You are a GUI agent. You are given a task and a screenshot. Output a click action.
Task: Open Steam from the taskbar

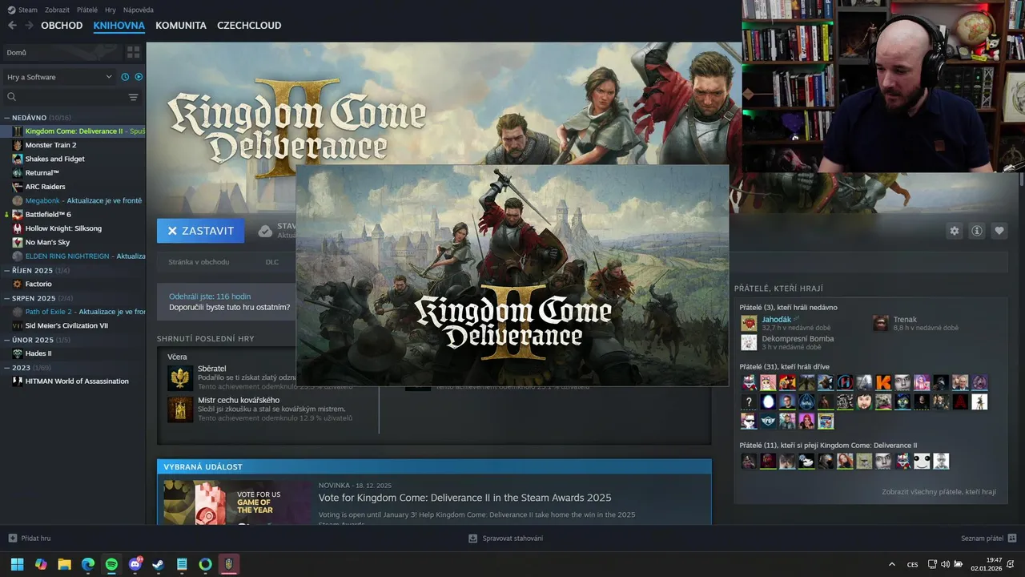pyautogui.click(x=159, y=564)
